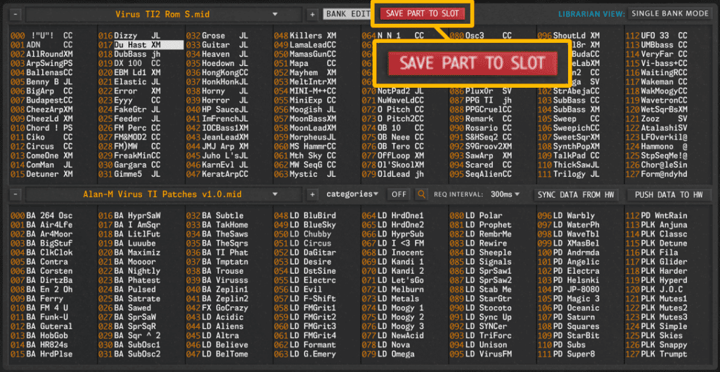
Task: Choose patch LD G.Emery
Action: [x=305, y=354]
